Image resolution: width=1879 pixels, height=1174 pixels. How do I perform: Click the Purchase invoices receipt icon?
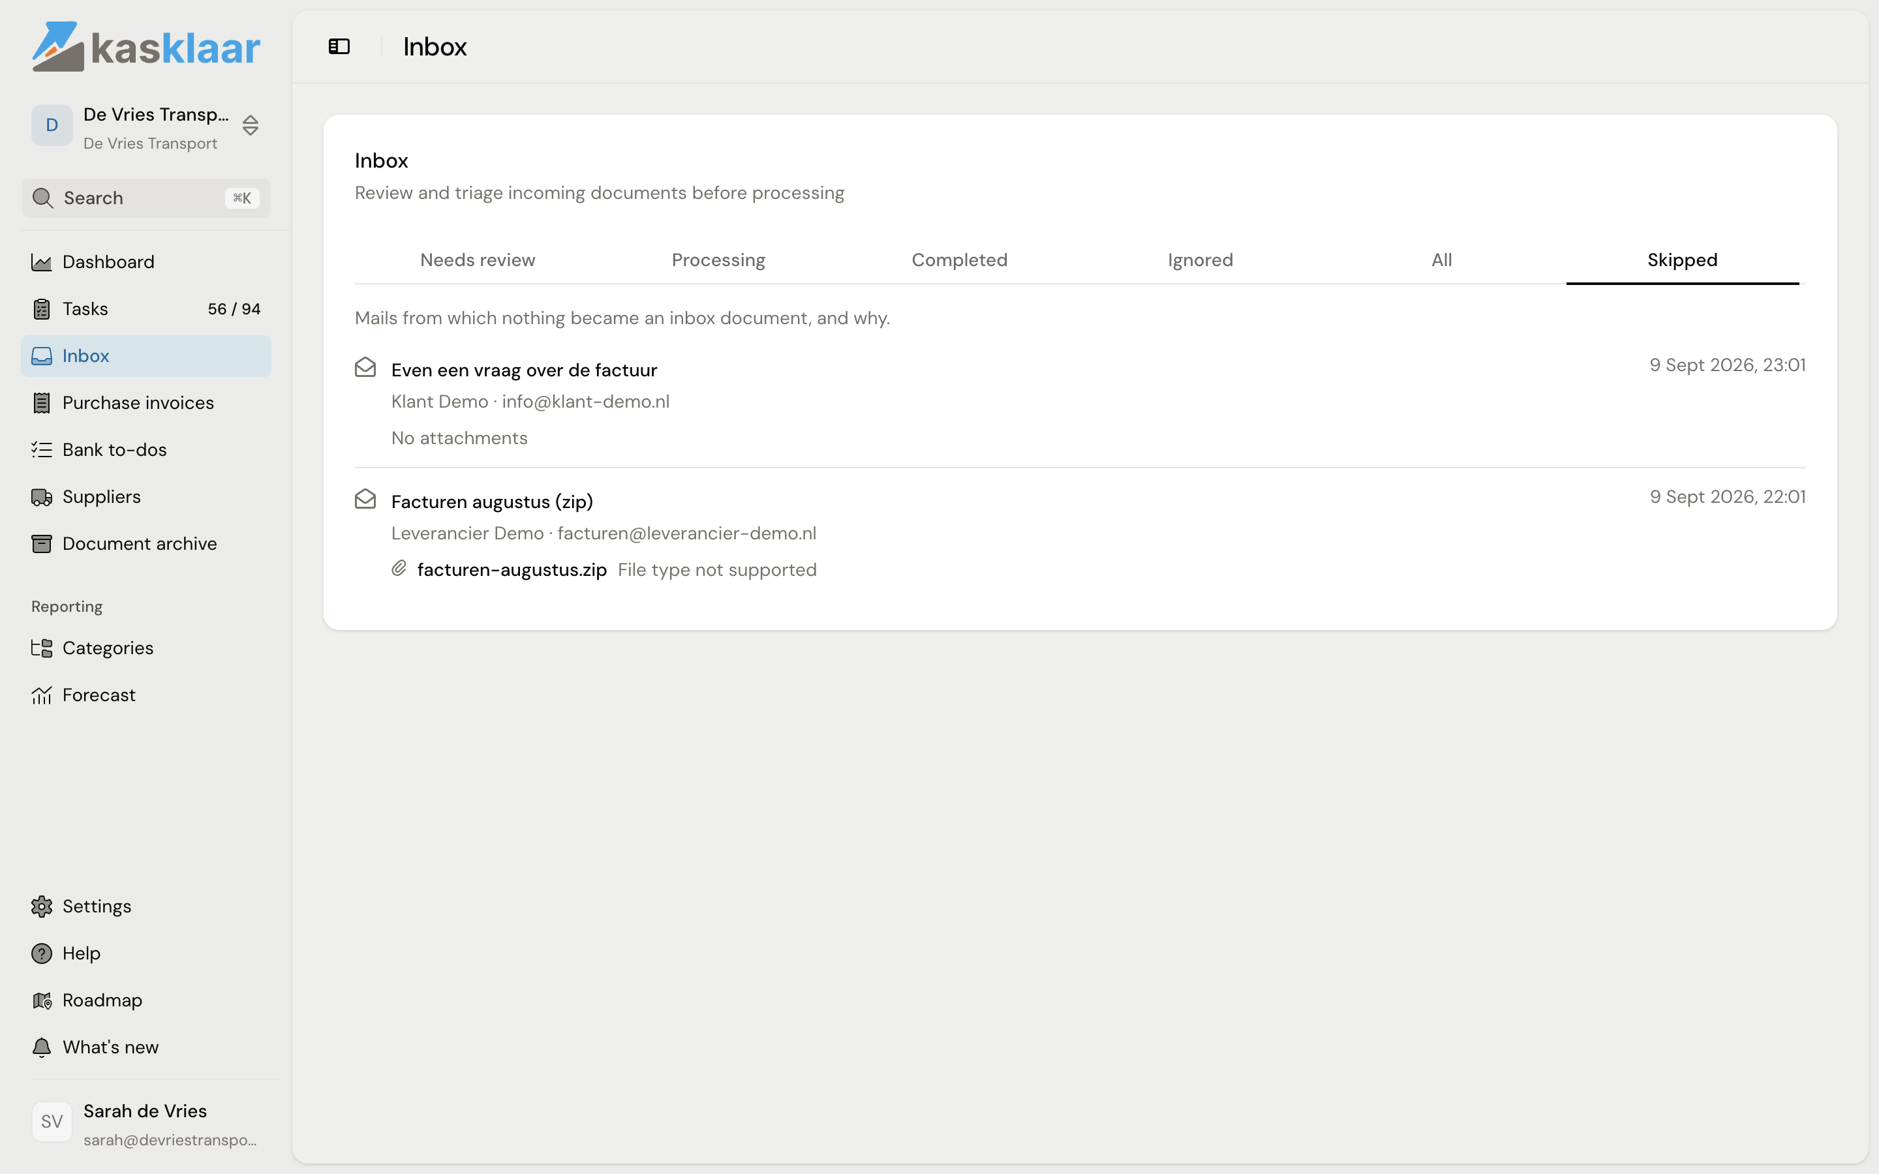[41, 403]
